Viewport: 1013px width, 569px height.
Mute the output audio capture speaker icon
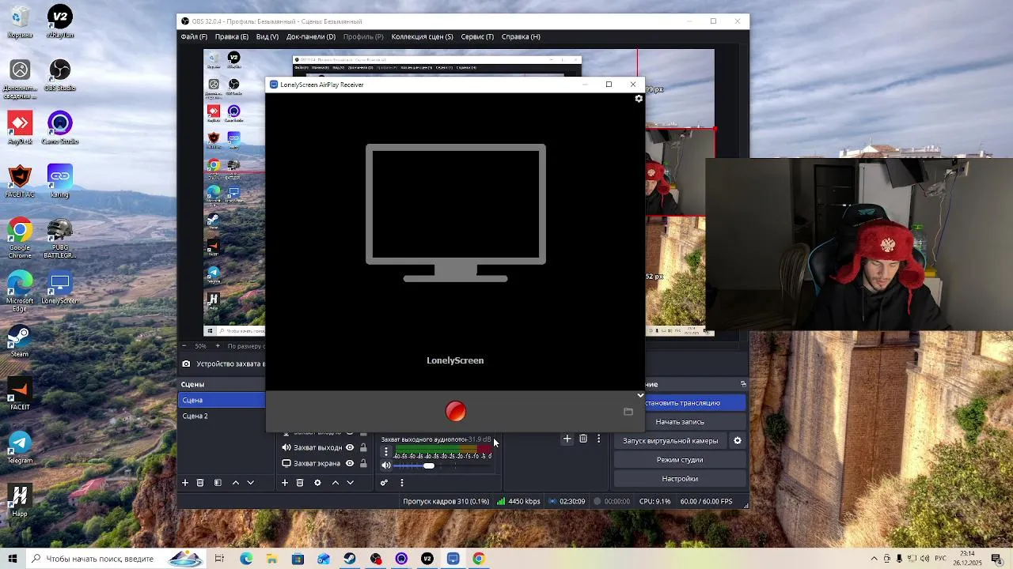click(386, 465)
